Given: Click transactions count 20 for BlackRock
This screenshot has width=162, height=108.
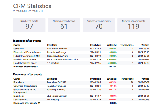Looking at the screenshot, I should (132, 82).
